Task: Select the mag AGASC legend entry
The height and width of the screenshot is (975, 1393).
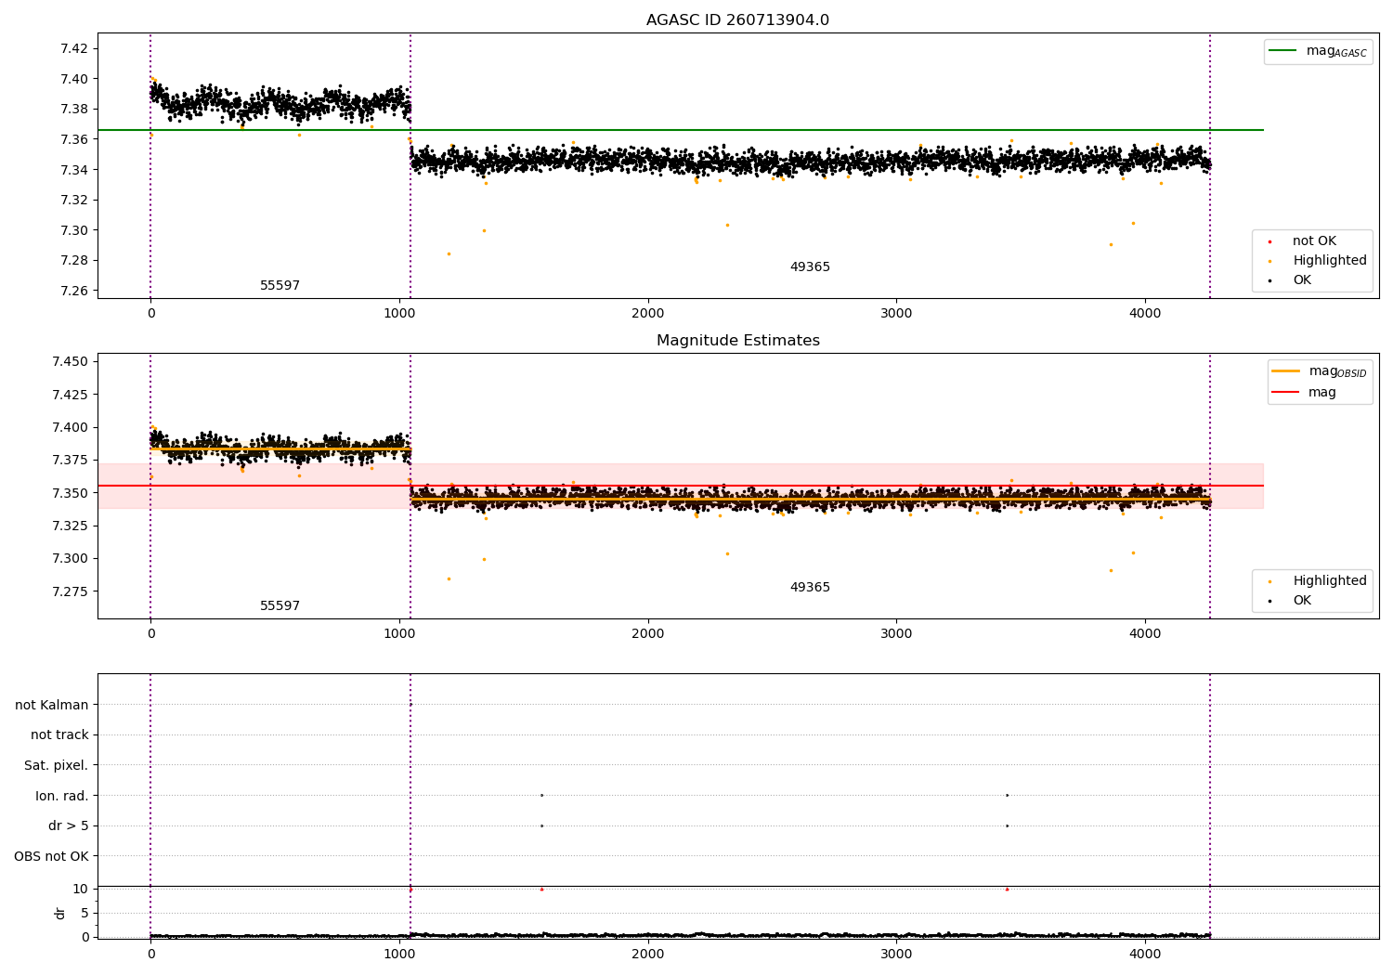Action: pos(1319,51)
